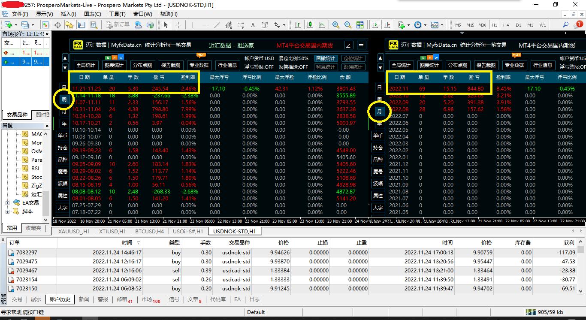586x320 pixels.
Task: Switch to XAUUSD_,H1 chart tab
Action: click(x=74, y=231)
